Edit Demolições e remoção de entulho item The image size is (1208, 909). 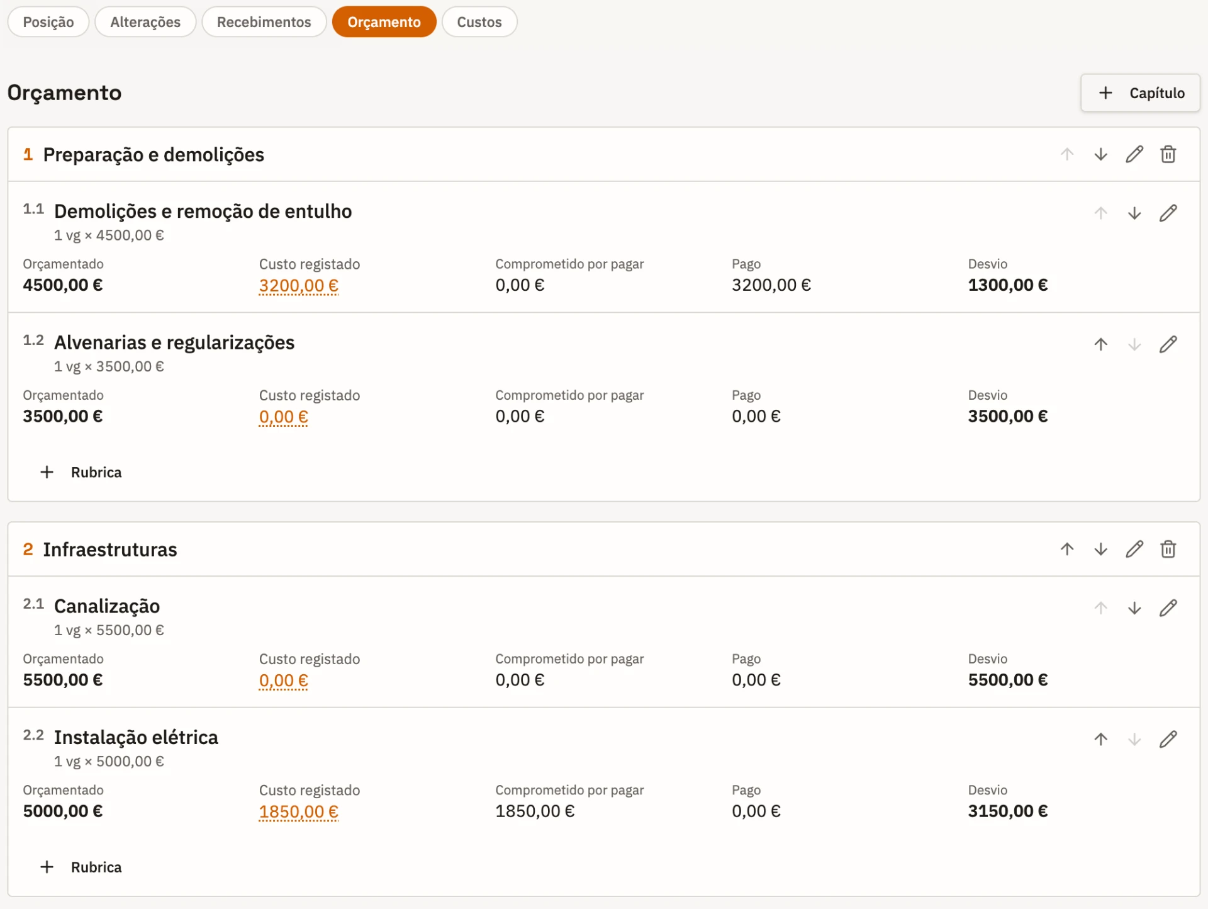1168,213
